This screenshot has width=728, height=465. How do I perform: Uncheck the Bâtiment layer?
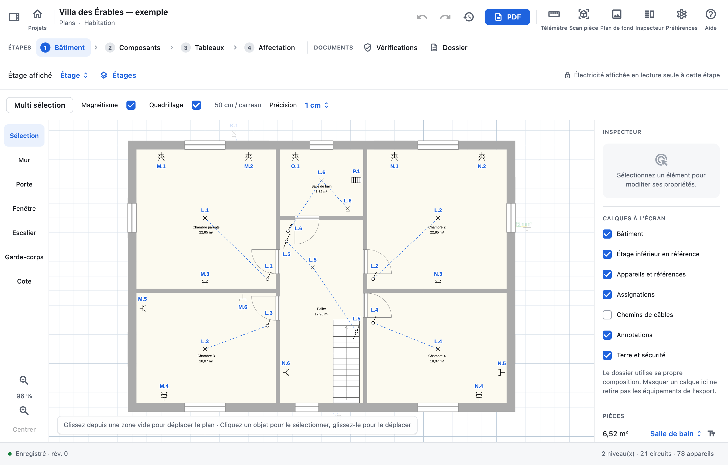(607, 234)
